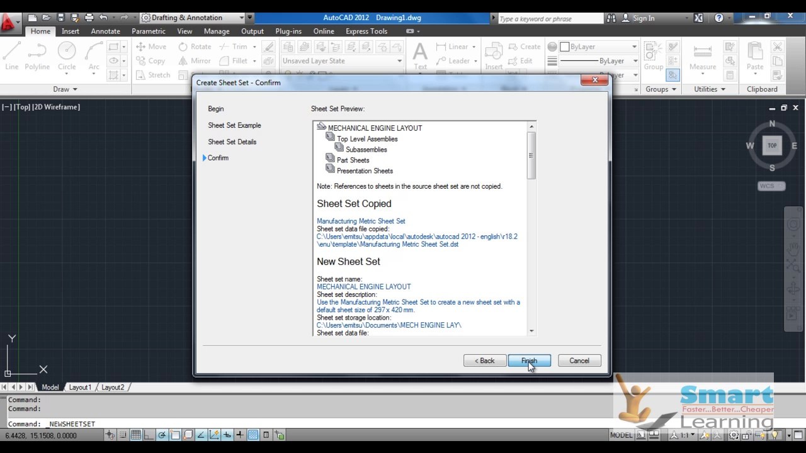This screenshot has width=806, height=453.
Task: Select the Begin step in the wizard
Action: [216, 109]
